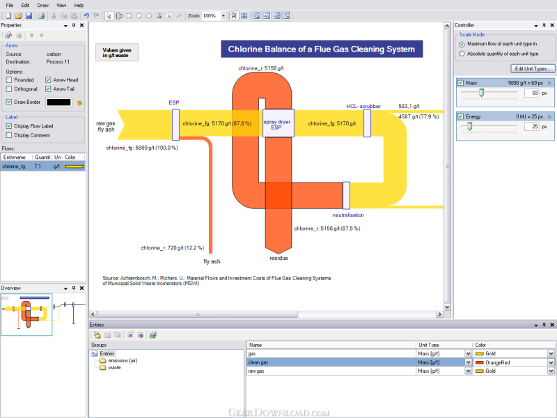Viewport: 557px width, 418px height.
Task: Click the Print icon in toolbar
Action: [41, 15]
